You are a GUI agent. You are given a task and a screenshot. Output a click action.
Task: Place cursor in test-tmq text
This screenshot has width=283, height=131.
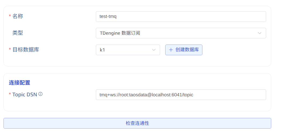[108, 17]
